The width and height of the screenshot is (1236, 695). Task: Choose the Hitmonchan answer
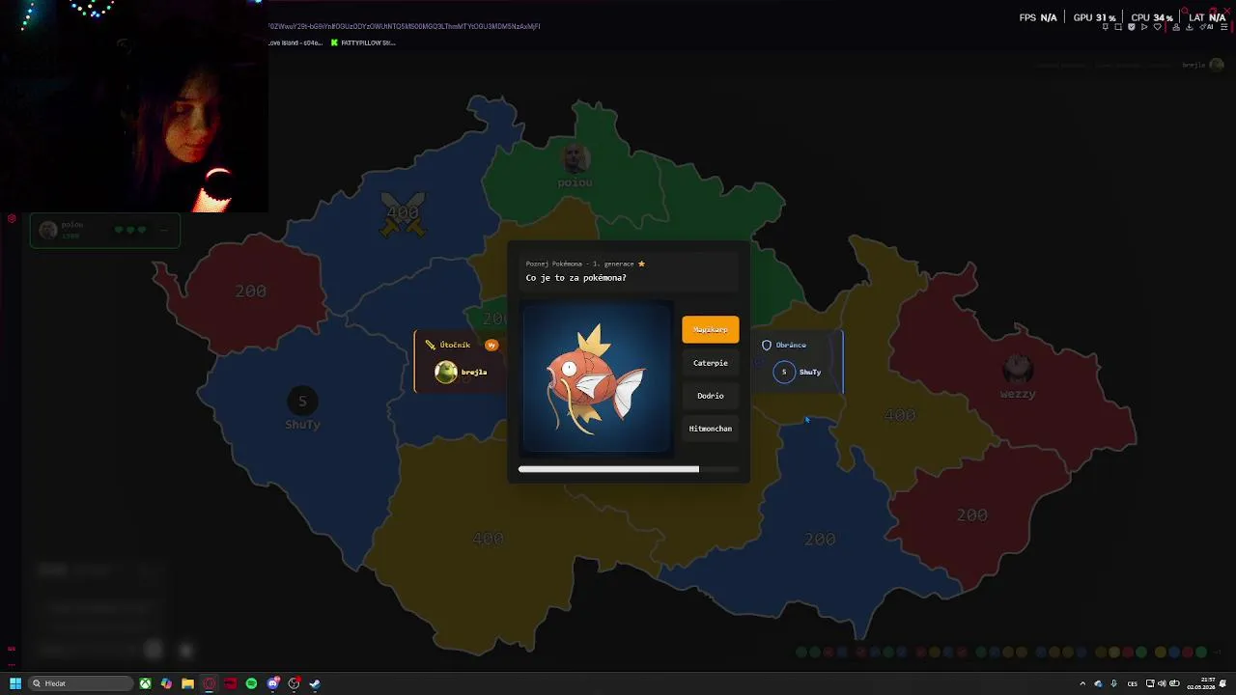[x=710, y=429]
